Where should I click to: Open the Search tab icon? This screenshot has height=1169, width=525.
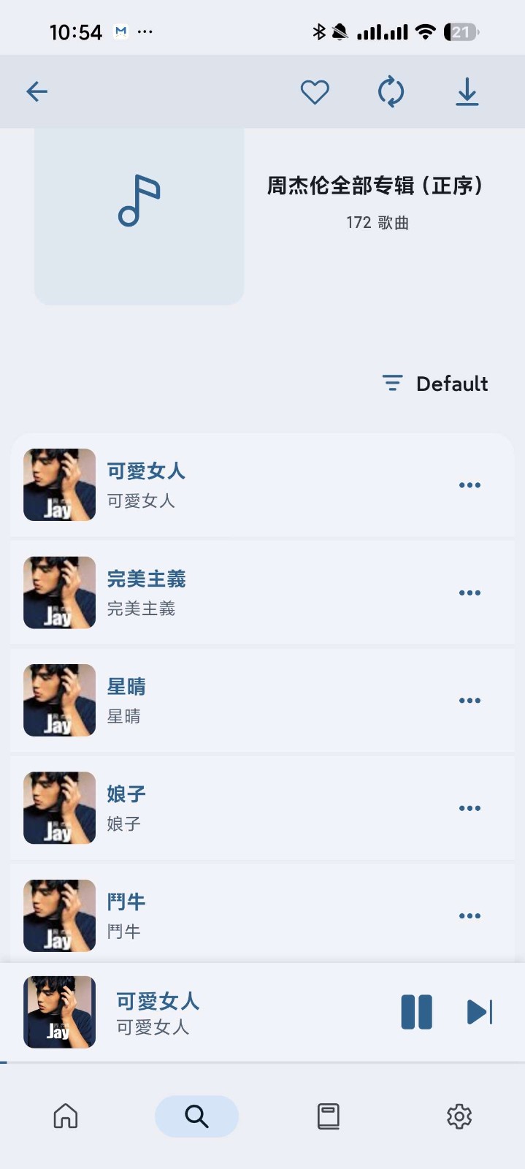[195, 1116]
